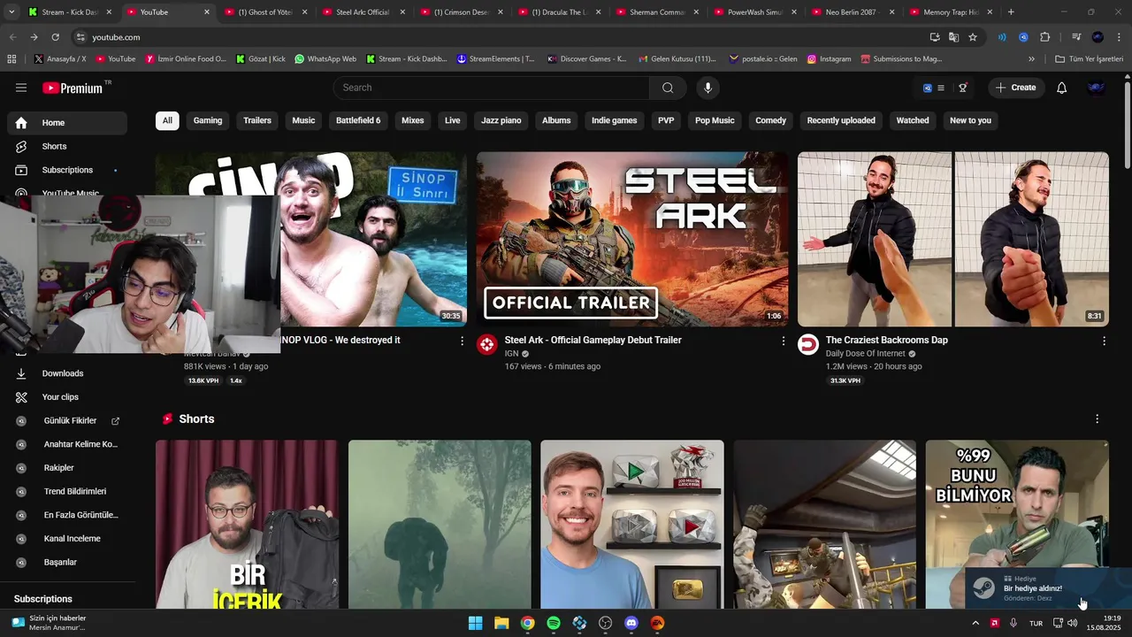Open the header list menu beside the blue extension icon
Image resolution: width=1132 pixels, height=637 pixels.
pos(940,88)
